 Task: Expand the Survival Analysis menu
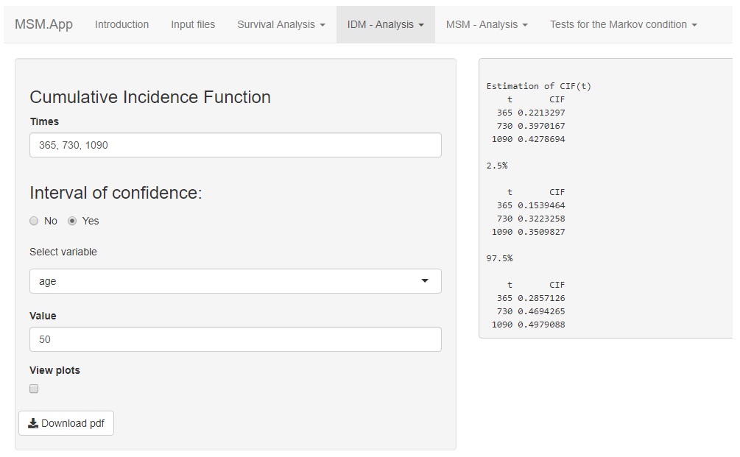click(281, 24)
